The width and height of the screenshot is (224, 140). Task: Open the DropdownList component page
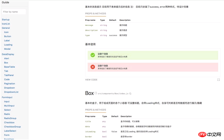tap(11, 92)
